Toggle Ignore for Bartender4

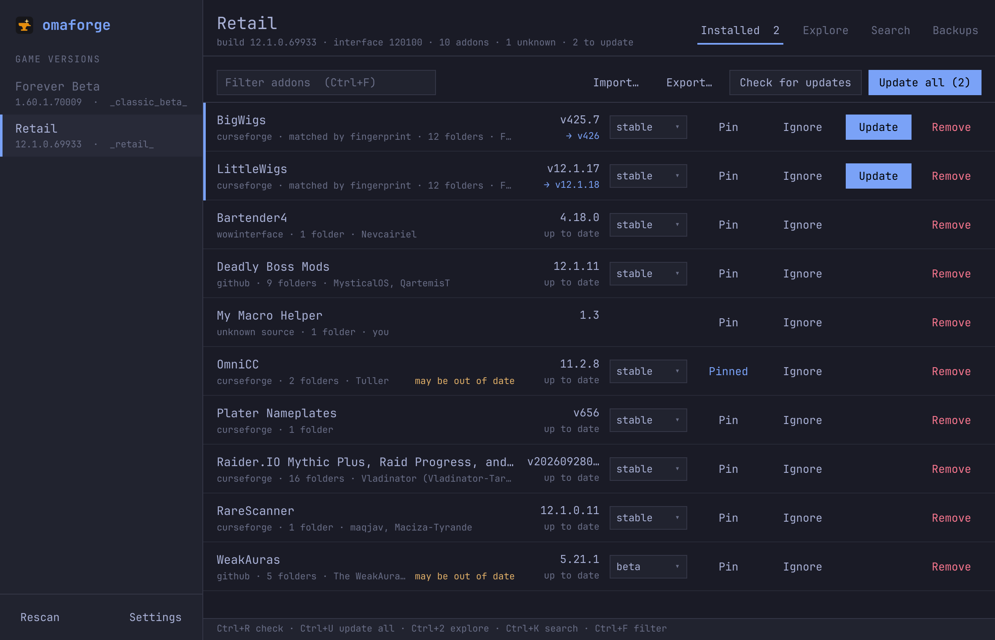[802, 225]
